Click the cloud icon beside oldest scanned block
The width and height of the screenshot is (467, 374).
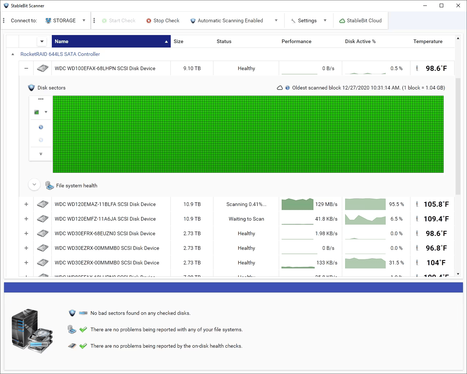280,88
